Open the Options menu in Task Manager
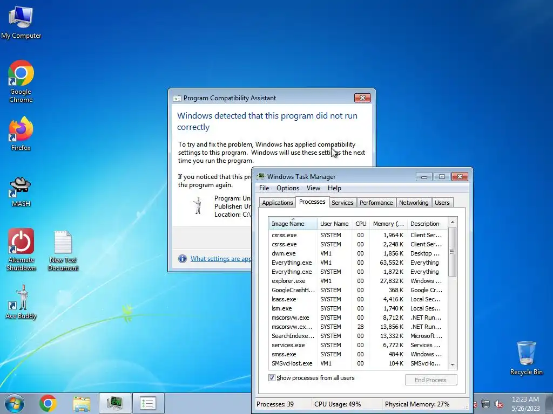 pos(288,188)
